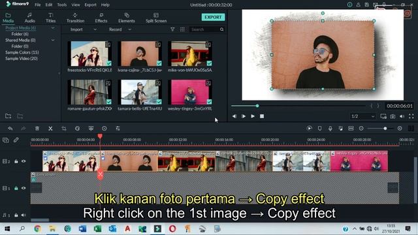Click the preview playback progress slider
Screen dimensions: 418x235
(298, 106)
